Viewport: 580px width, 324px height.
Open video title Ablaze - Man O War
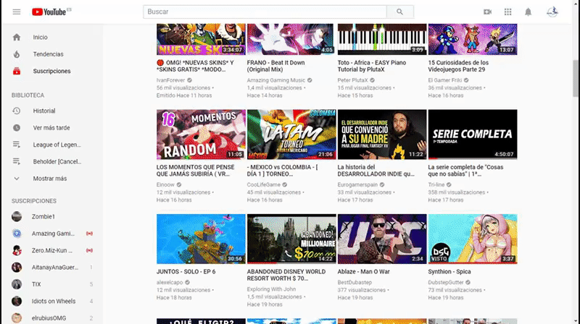click(364, 272)
